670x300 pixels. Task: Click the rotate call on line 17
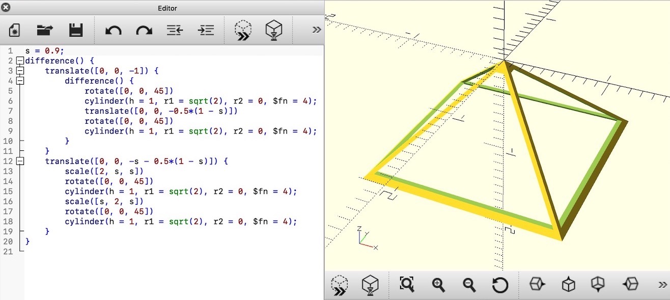click(x=109, y=212)
